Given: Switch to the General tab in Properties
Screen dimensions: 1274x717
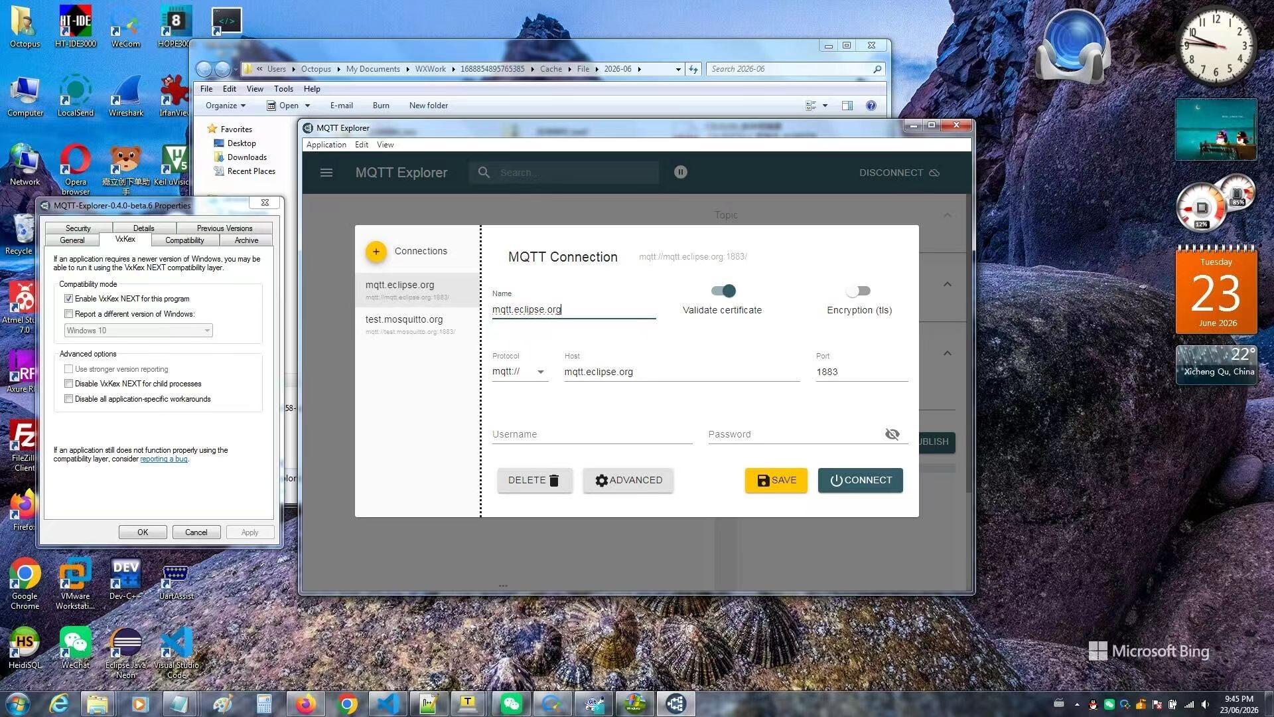Looking at the screenshot, I should 72,240.
